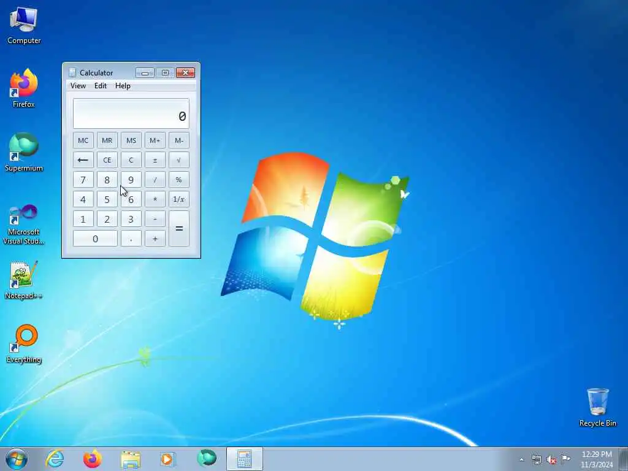Click the clock showing 12:29 PM
This screenshot has height=471, width=628.
tap(596, 459)
